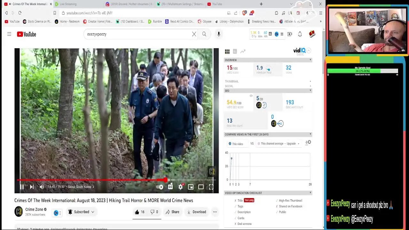Clear the search box text
The image size is (409, 230).
(x=194, y=34)
